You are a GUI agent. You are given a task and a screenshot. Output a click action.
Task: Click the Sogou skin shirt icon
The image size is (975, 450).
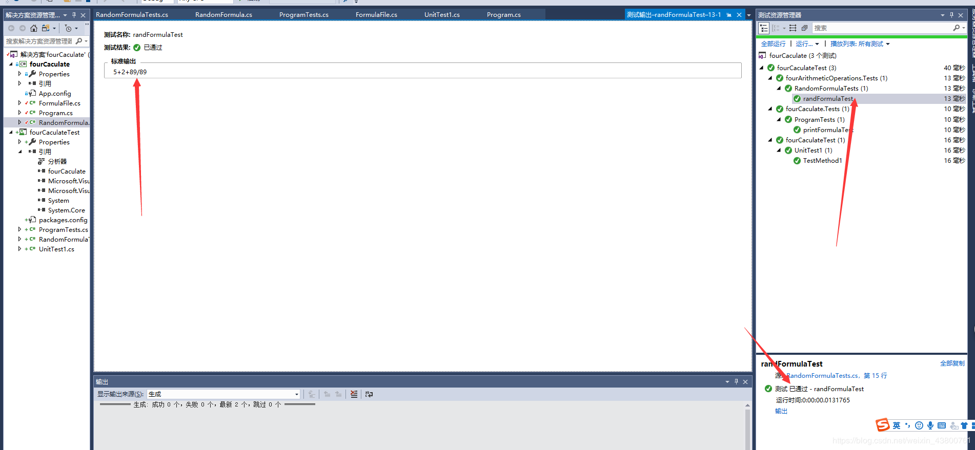tap(964, 425)
